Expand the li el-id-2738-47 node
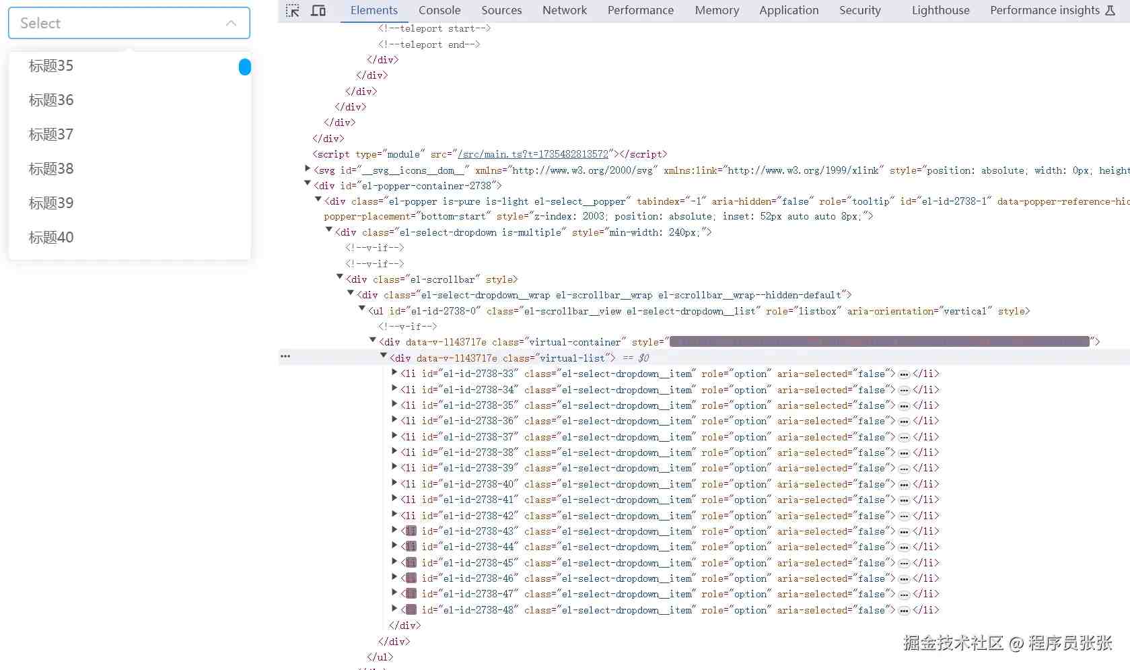This screenshot has height=670, width=1130. click(394, 593)
